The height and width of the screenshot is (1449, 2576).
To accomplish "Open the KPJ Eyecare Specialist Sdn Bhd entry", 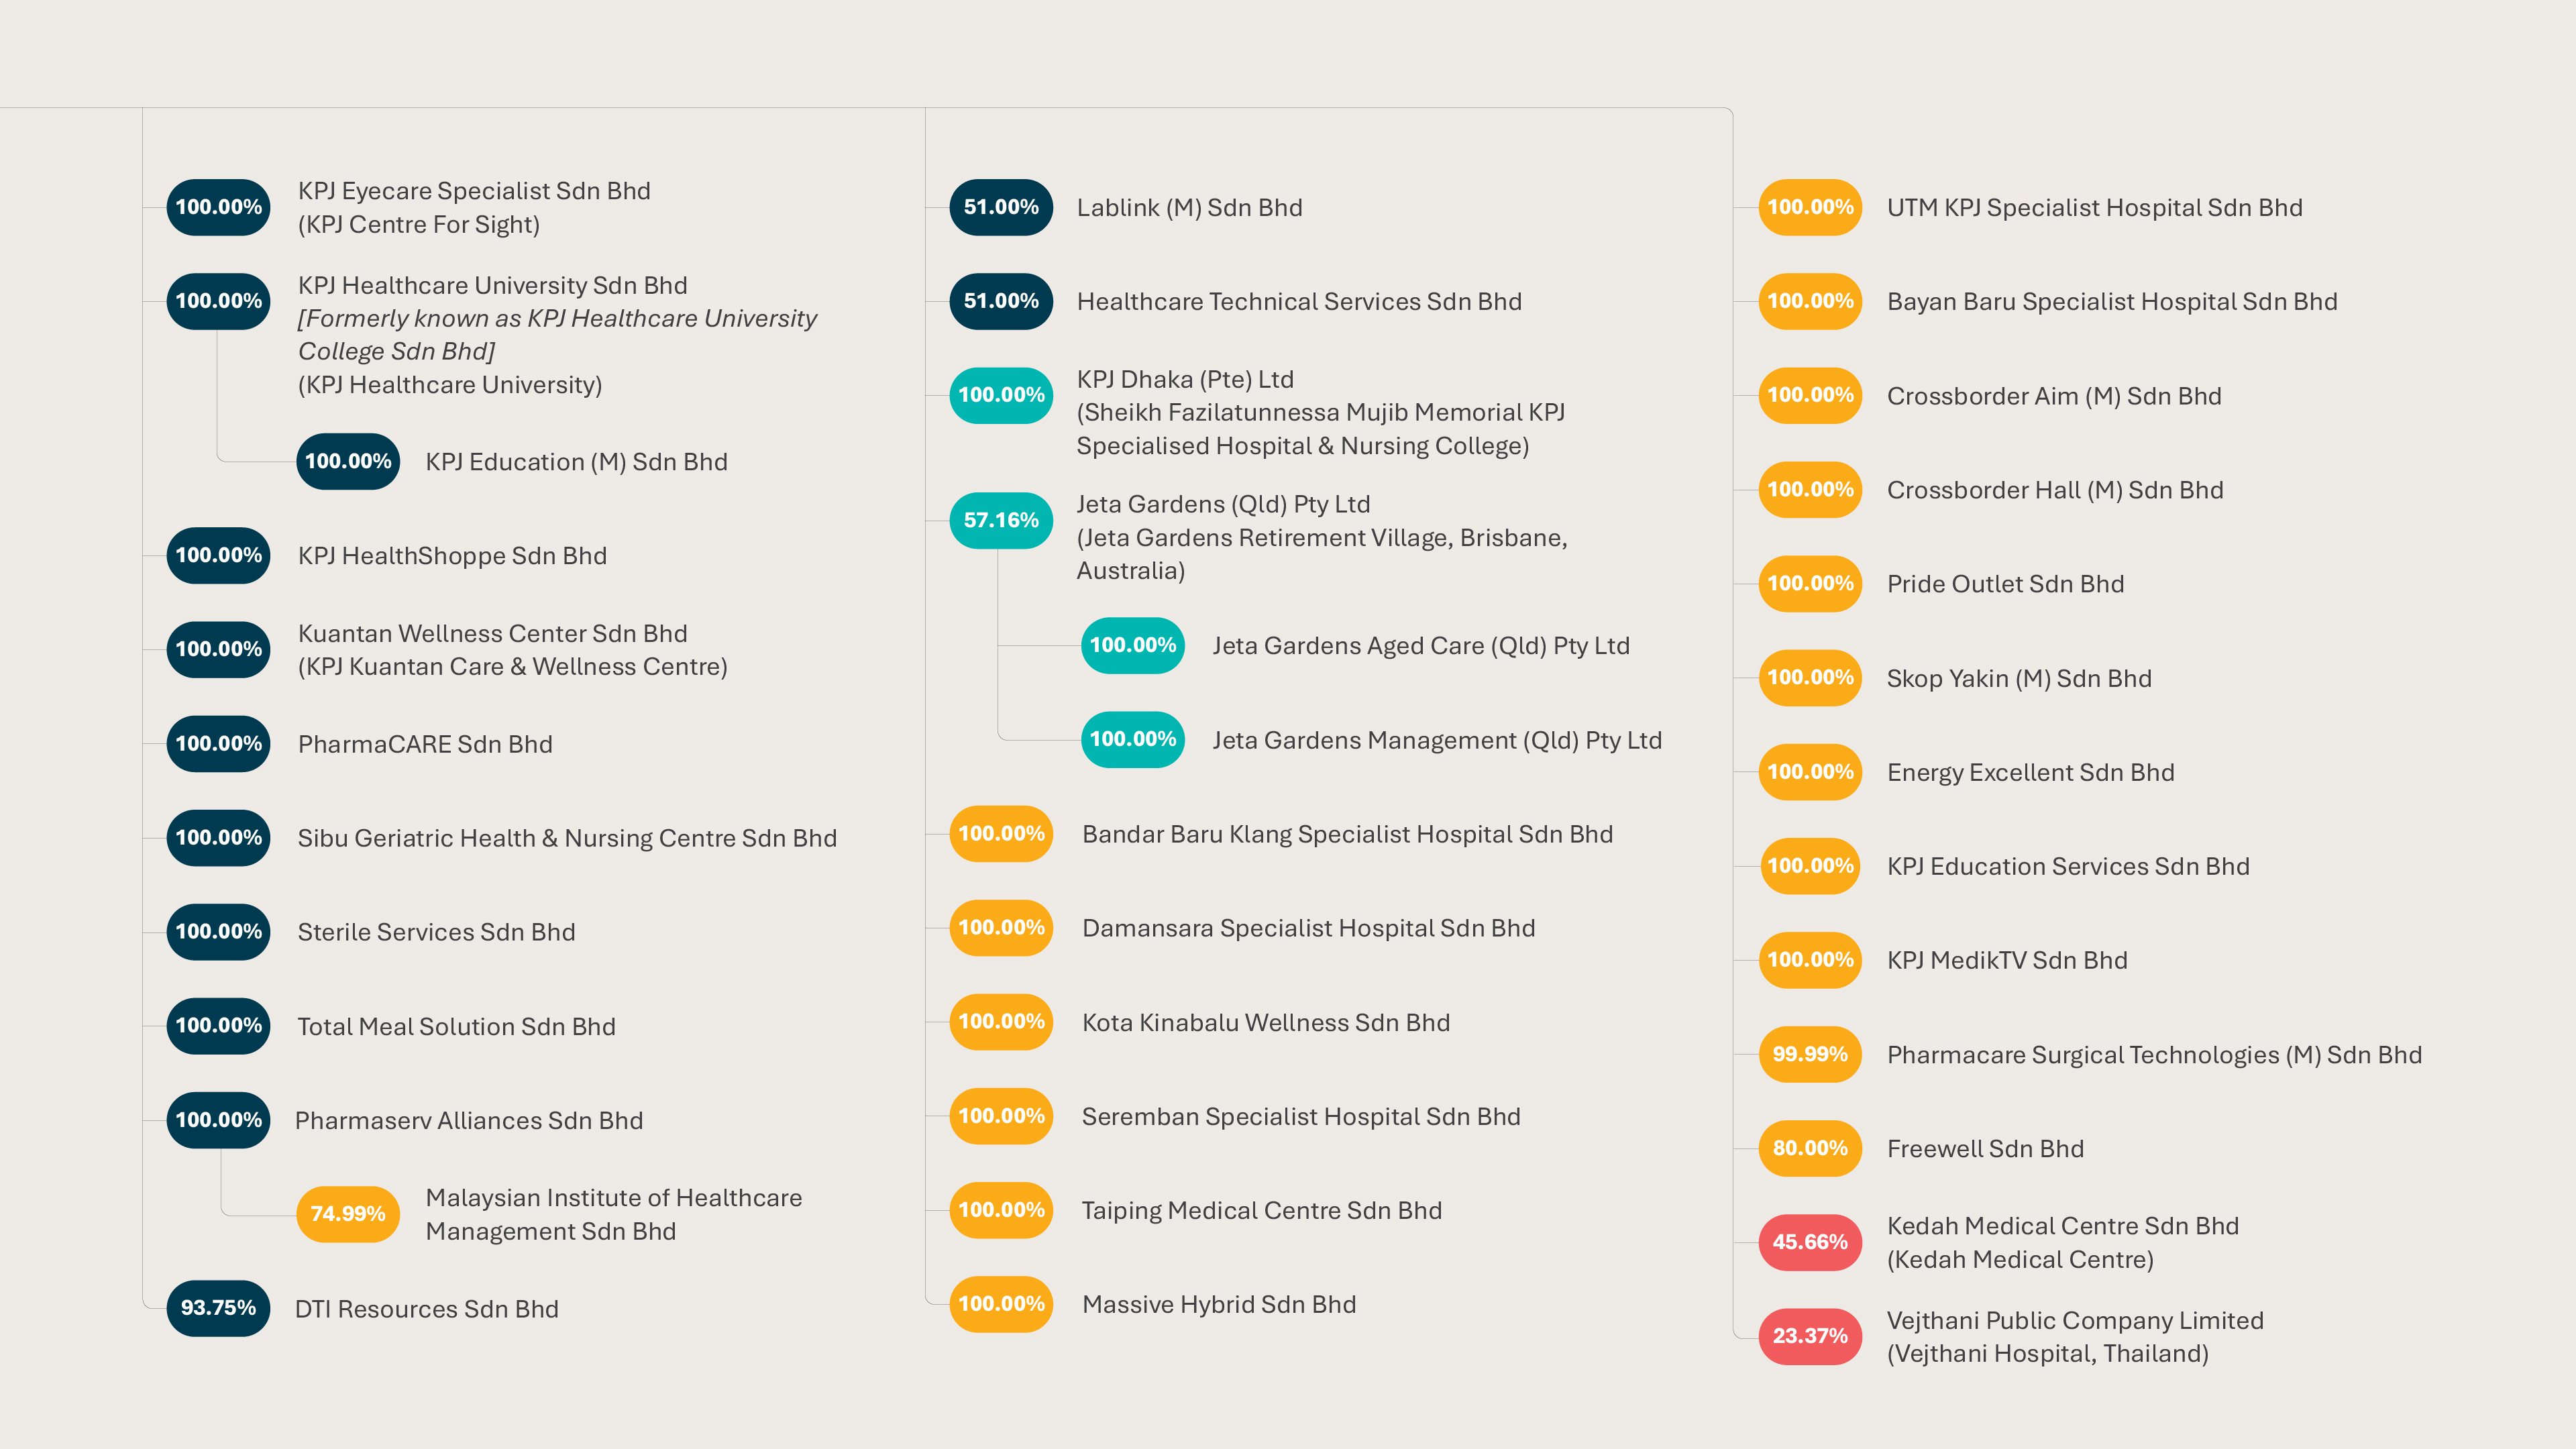I will [x=474, y=191].
